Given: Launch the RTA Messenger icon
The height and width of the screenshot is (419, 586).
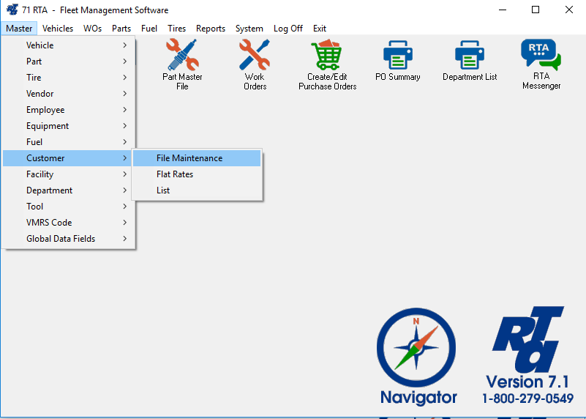Looking at the screenshot, I should click(541, 56).
